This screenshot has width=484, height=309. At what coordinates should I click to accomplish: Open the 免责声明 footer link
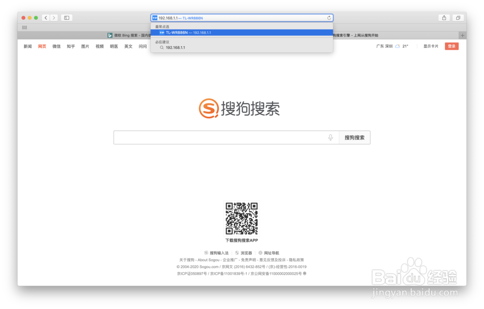[x=248, y=260]
